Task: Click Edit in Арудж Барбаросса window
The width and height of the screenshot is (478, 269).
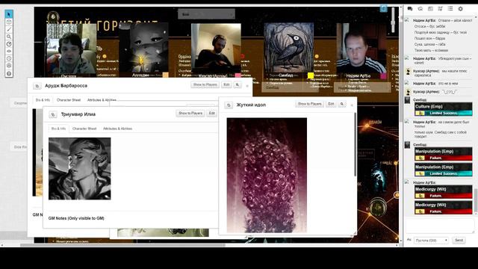Action: click(226, 84)
